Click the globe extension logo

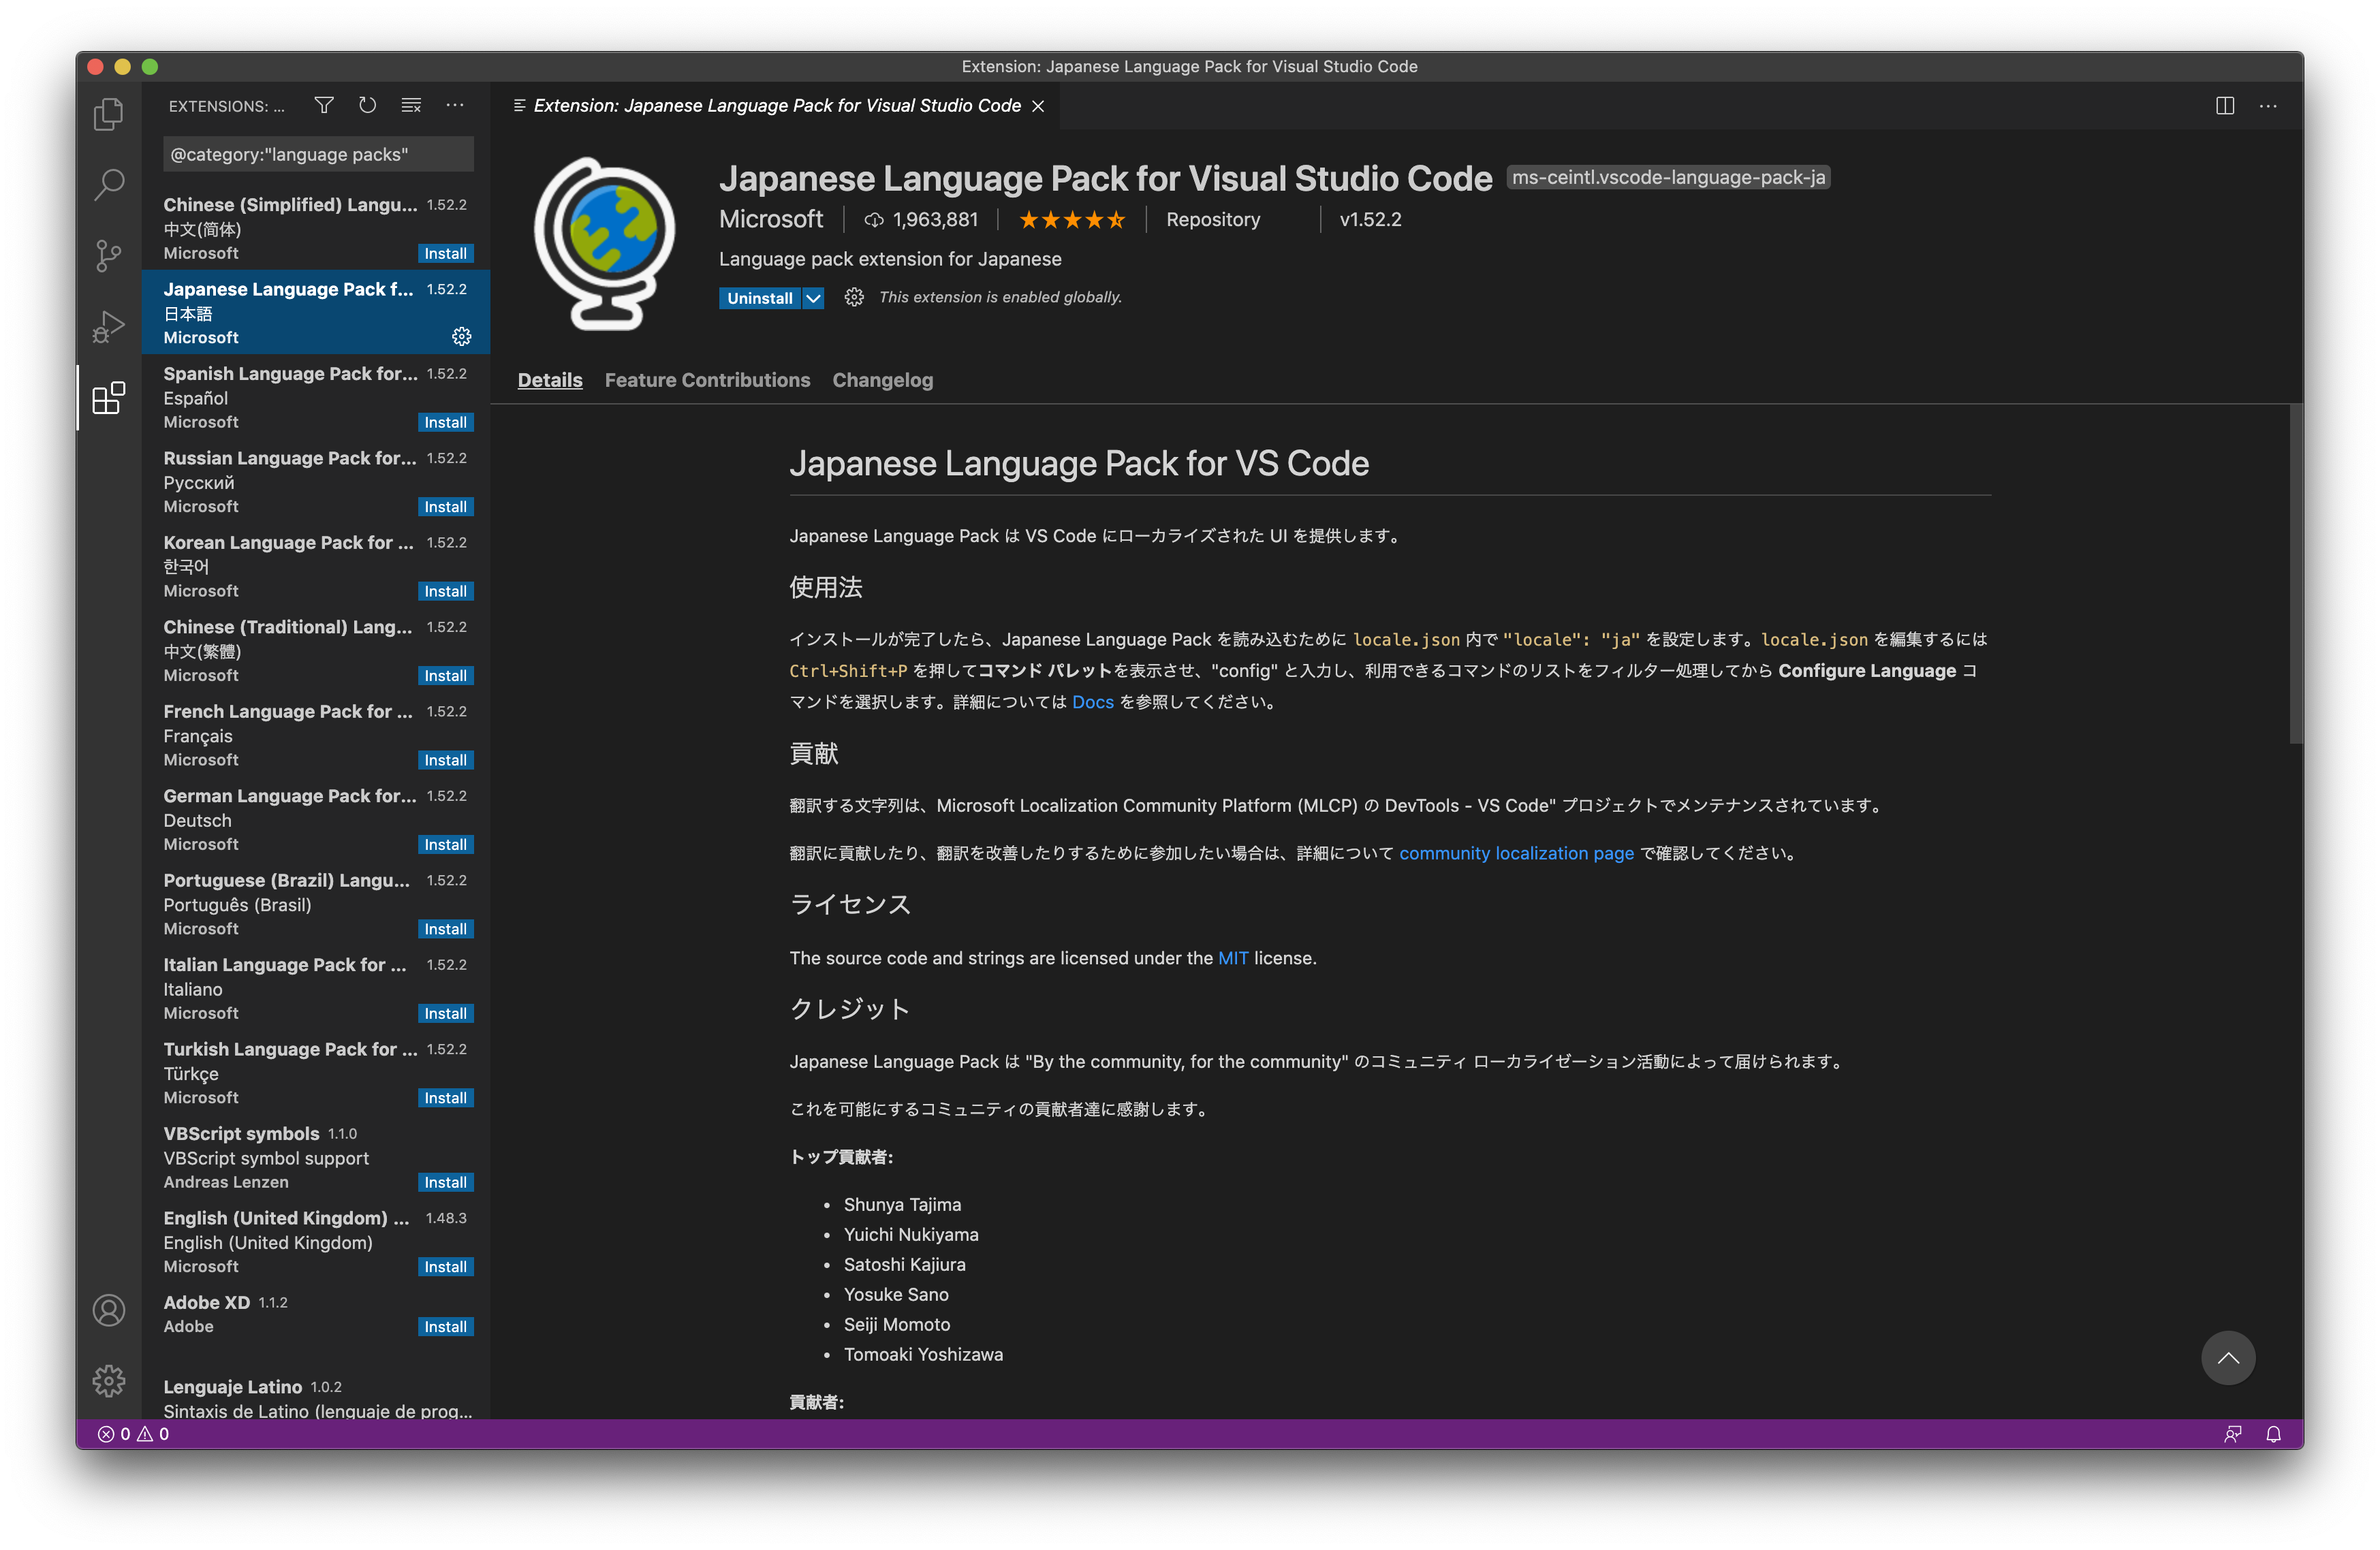coord(604,243)
